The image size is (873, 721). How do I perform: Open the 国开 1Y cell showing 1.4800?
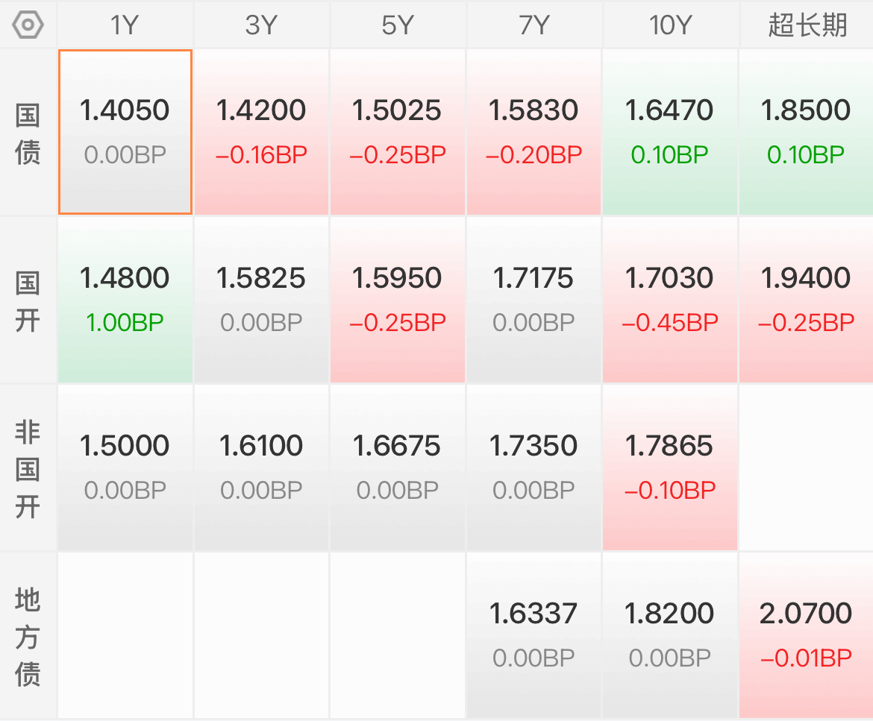click(125, 300)
